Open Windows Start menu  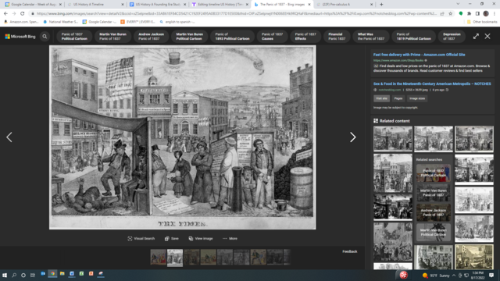tap(5, 275)
